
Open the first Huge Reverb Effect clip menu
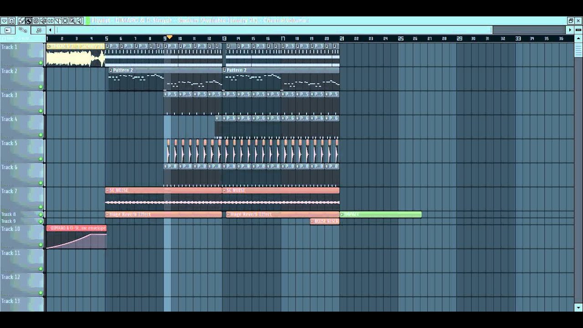point(107,215)
